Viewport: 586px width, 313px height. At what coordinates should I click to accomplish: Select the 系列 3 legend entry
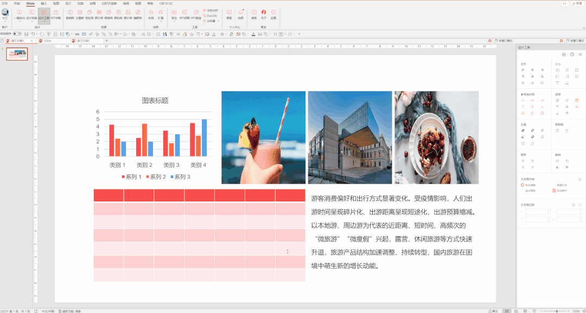click(181, 177)
